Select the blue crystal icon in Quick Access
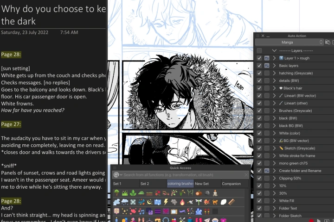 (199, 211)
